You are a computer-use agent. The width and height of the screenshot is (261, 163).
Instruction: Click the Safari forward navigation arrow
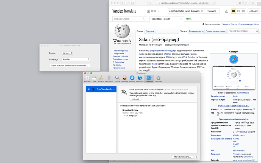pyautogui.click(x=126, y=3)
